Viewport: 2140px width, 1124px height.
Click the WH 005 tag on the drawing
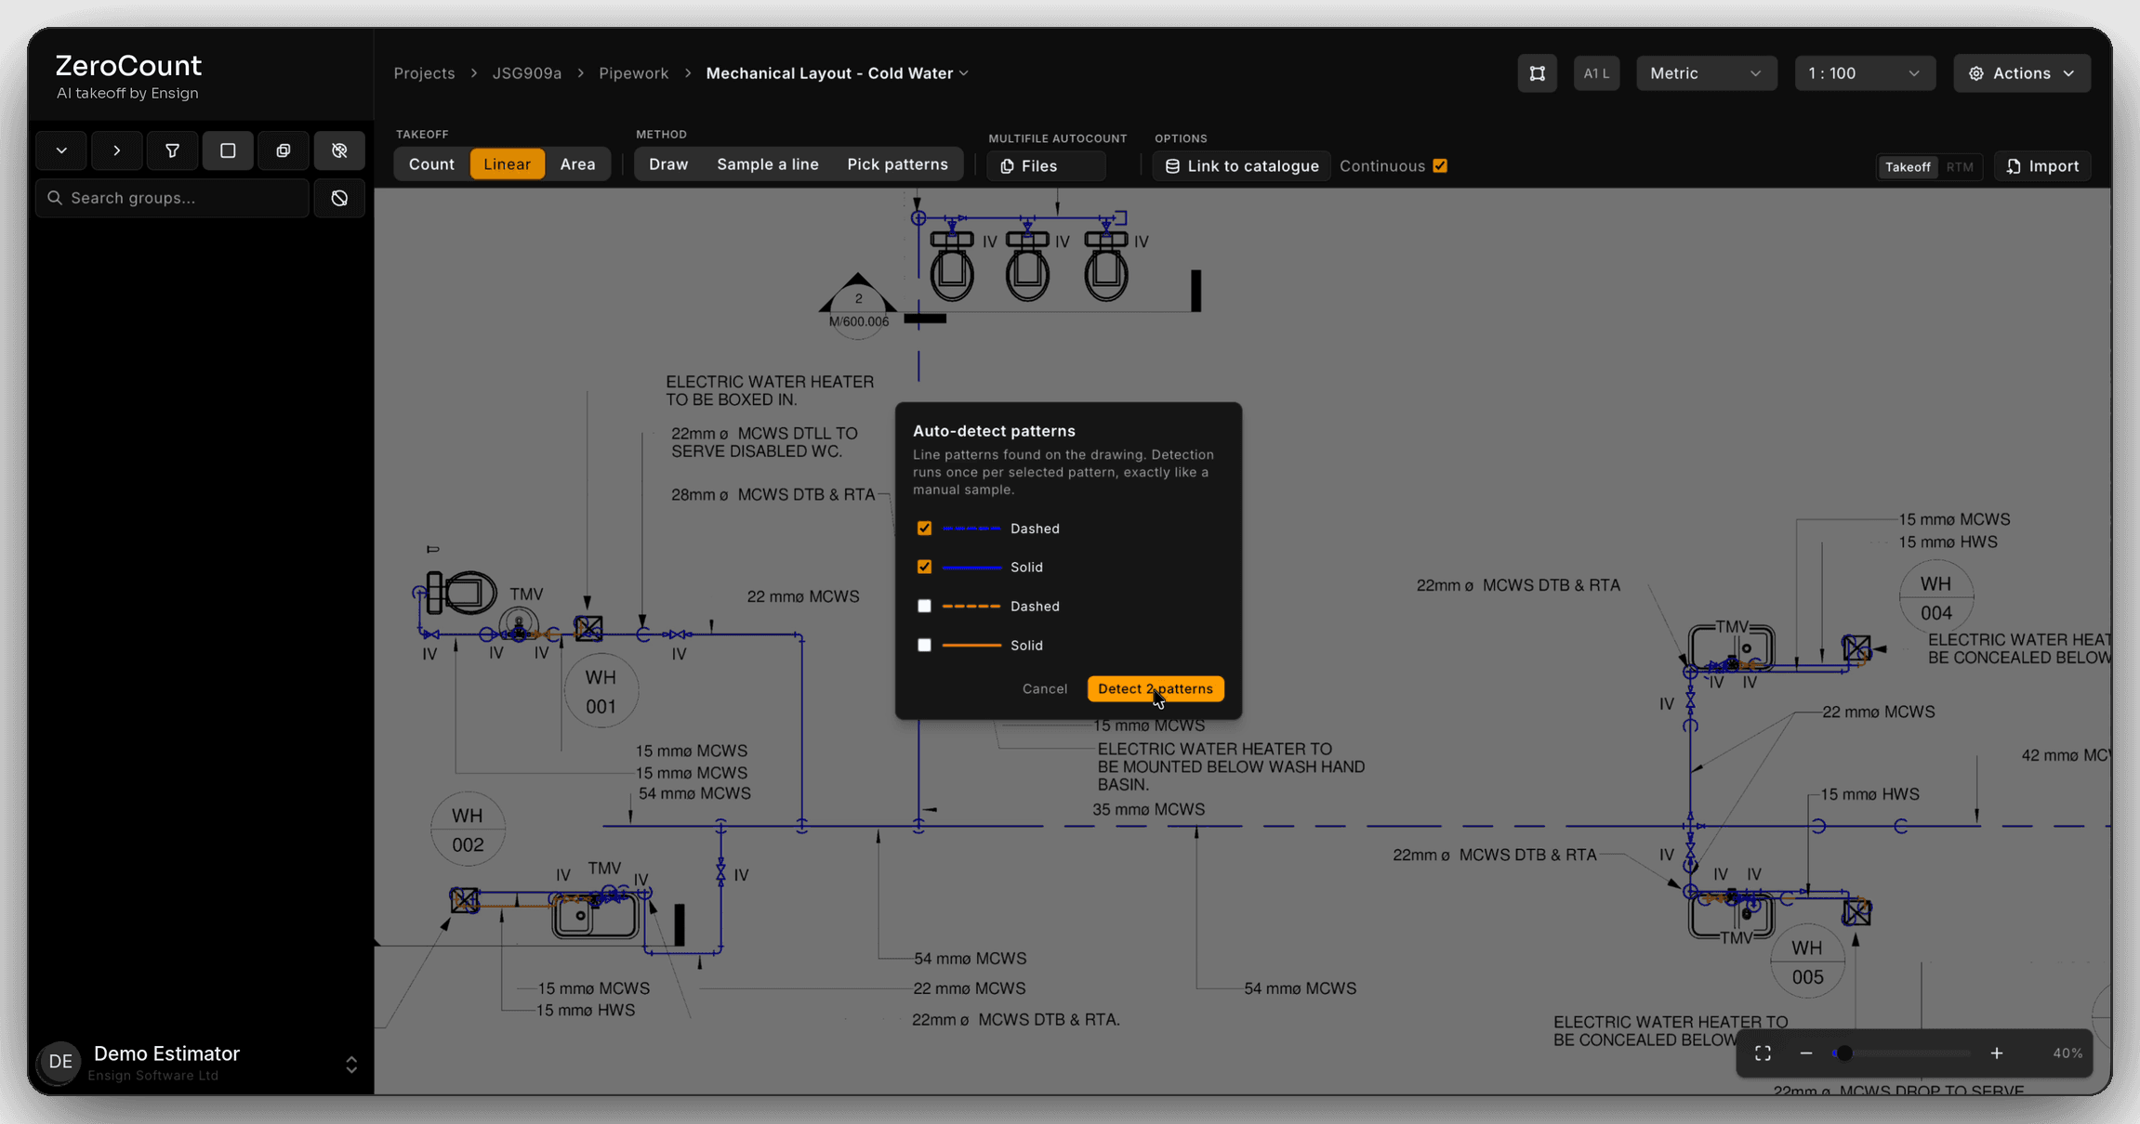coord(1807,961)
